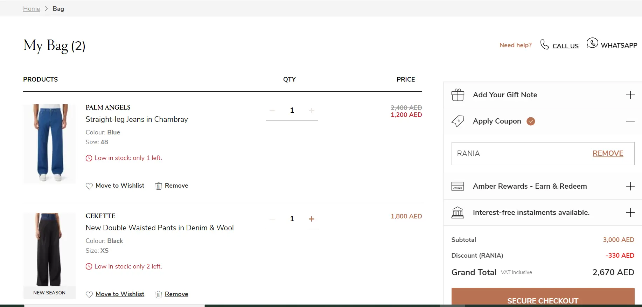The height and width of the screenshot is (307, 642).
Task: Click the orange coupon applied checkmark
Action: coord(531,121)
